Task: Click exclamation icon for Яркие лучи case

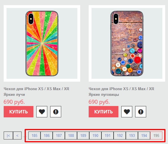Action: (56, 112)
